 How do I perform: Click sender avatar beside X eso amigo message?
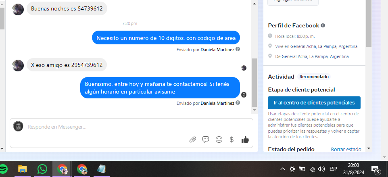[x=18, y=65]
